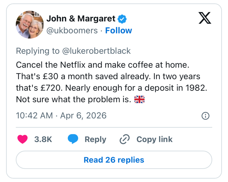The image size is (228, 182).
Task: Click the Apr 6, 2026 date
Action: click(83, 116)
